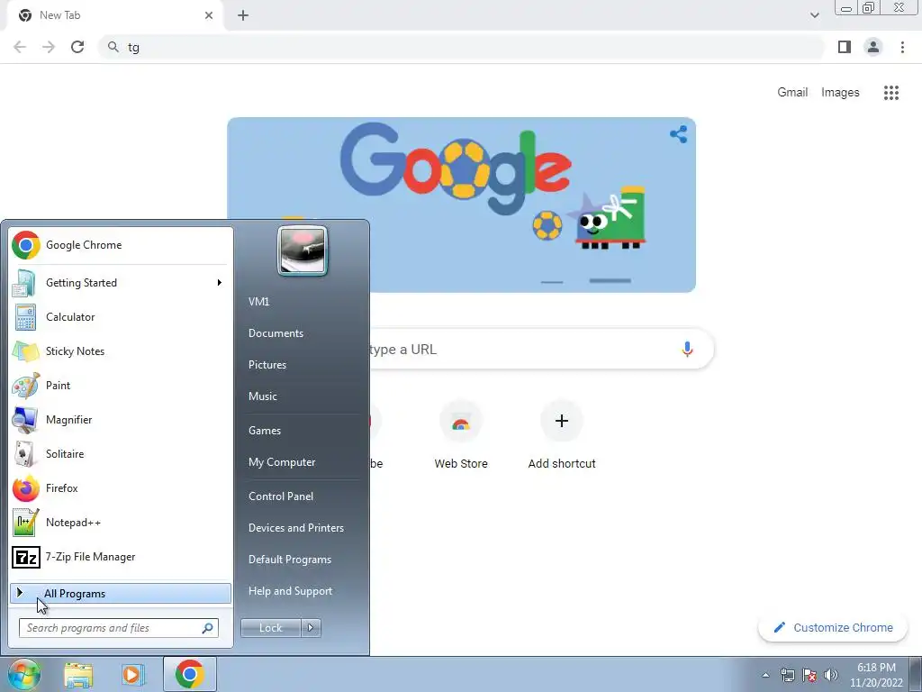Expand All Programs list

coord(121,594)
